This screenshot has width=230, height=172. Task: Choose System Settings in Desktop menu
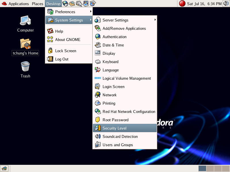click(69, 20)
